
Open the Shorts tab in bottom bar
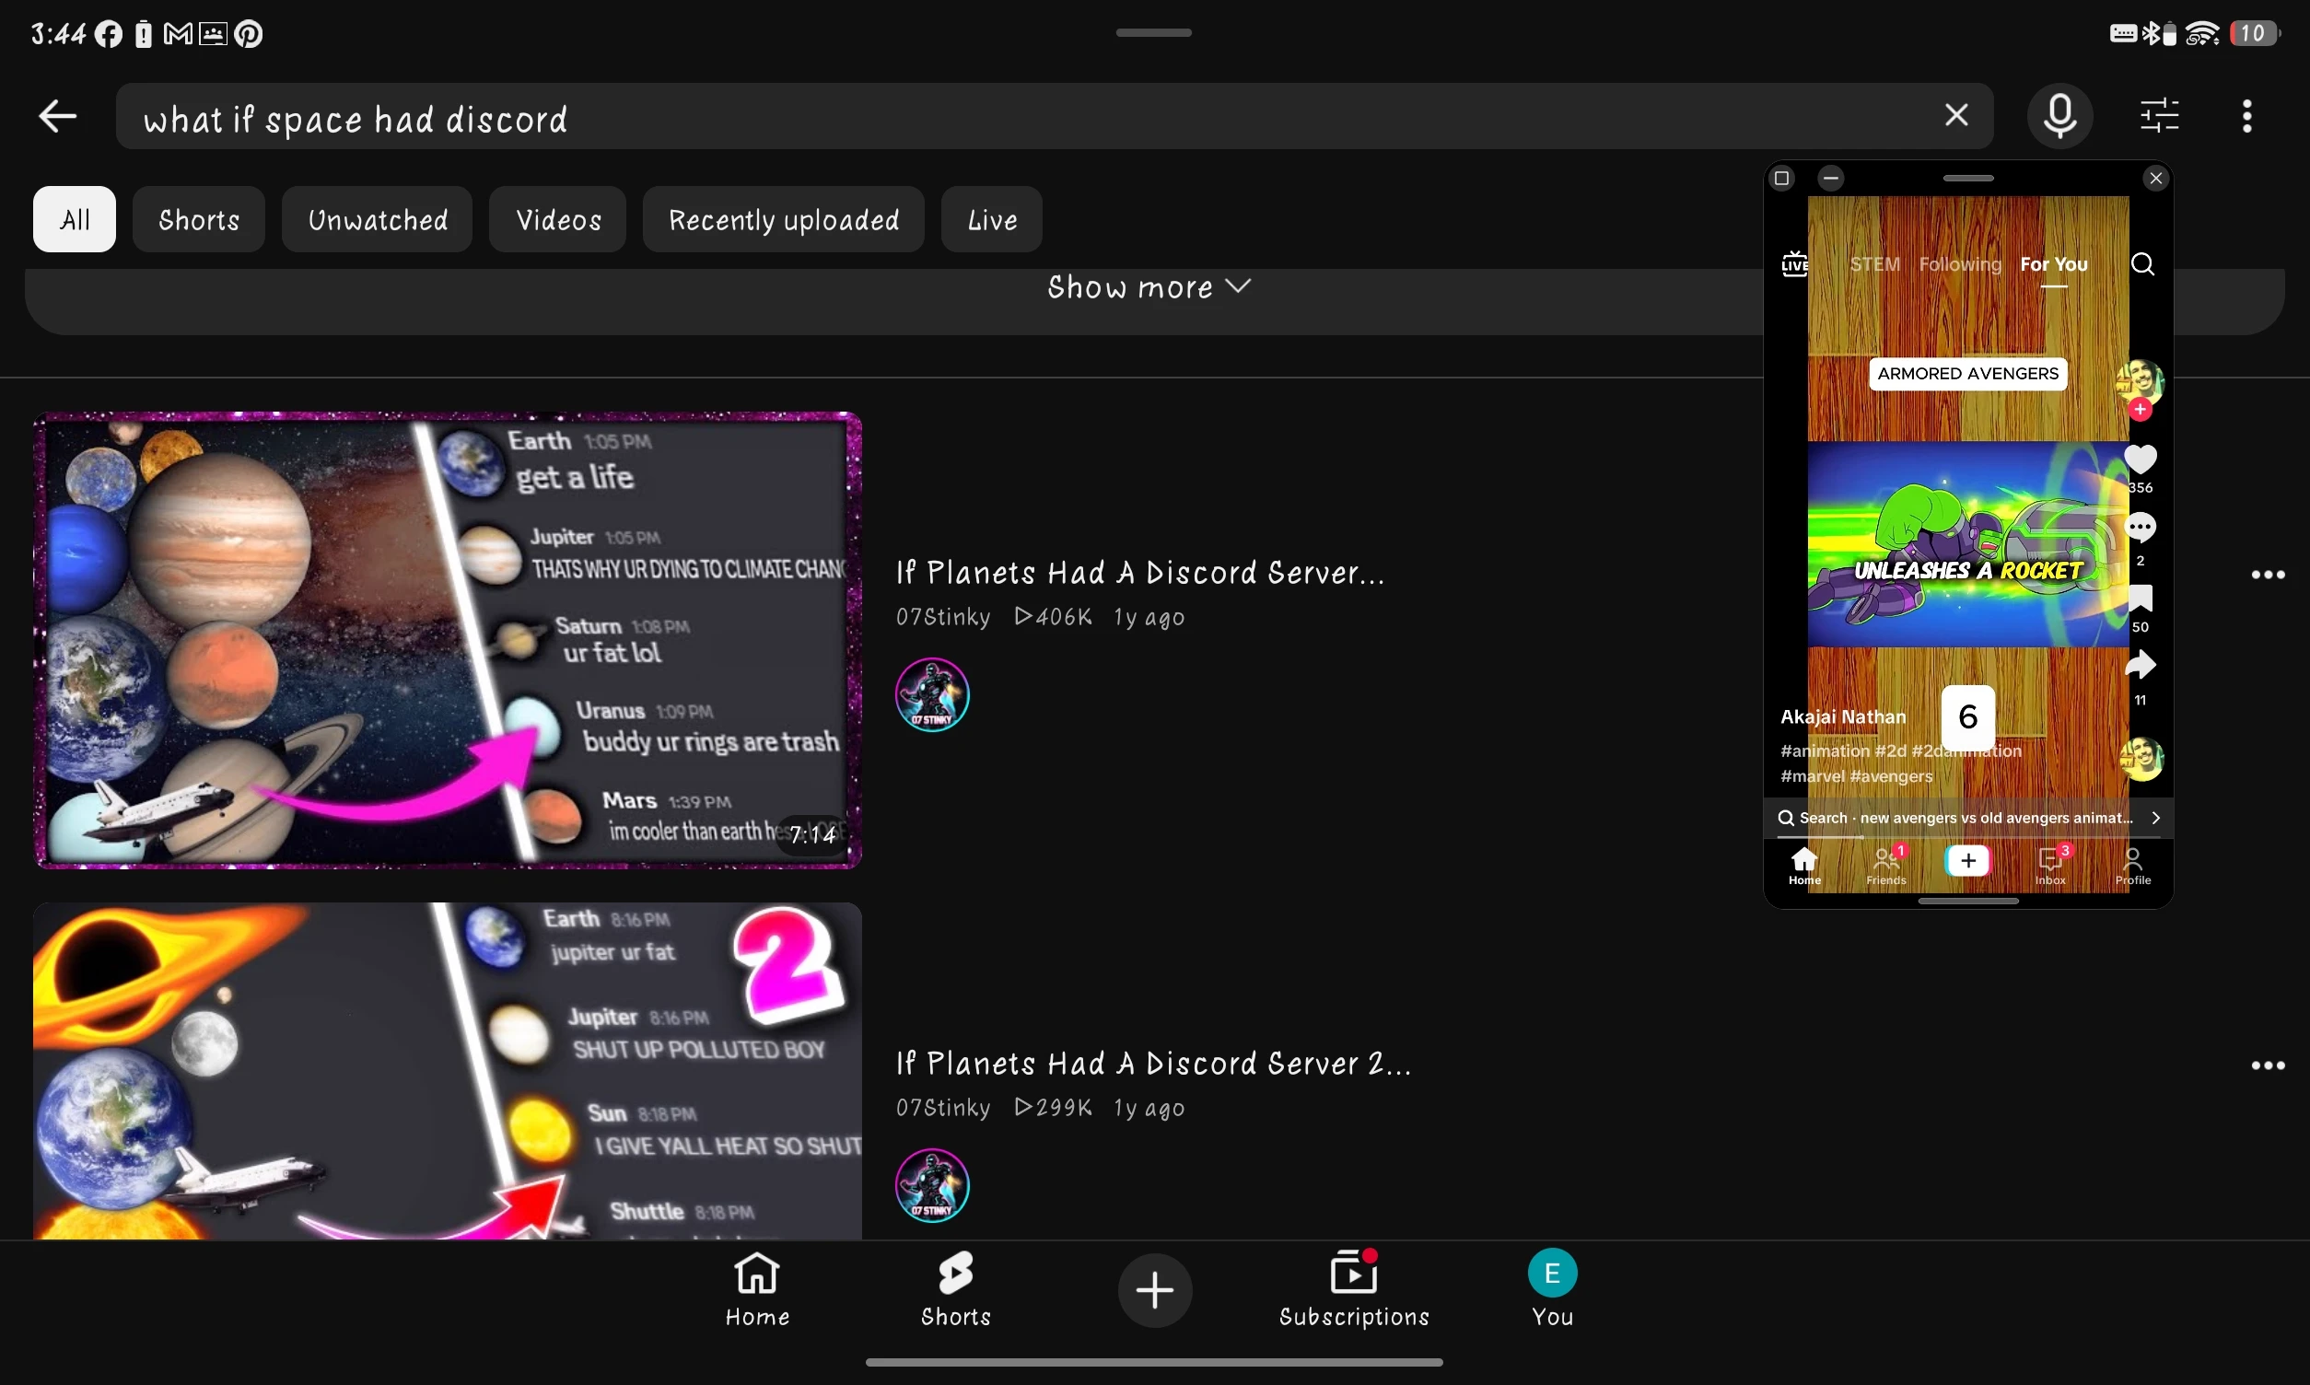tap(956, 1291)
